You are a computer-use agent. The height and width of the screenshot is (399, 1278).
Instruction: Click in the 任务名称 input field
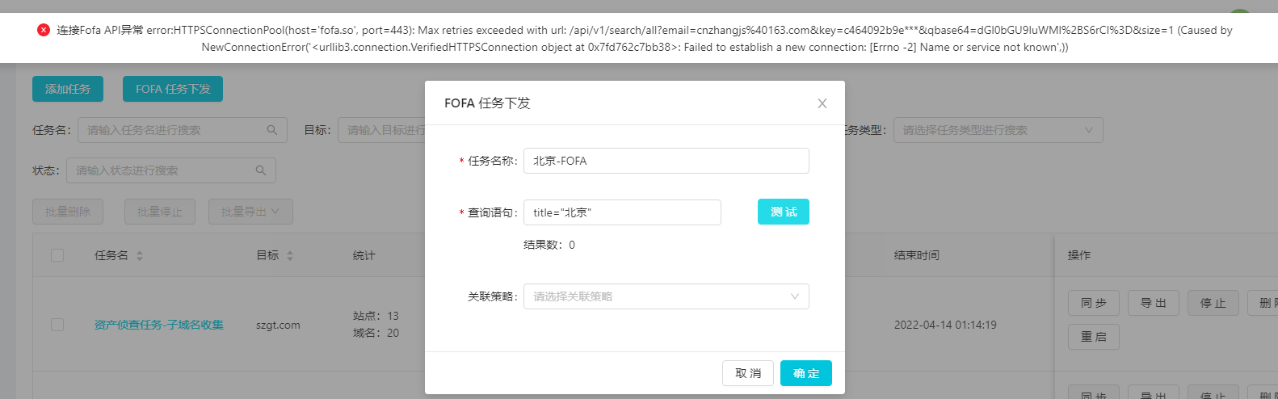(666, 161)
